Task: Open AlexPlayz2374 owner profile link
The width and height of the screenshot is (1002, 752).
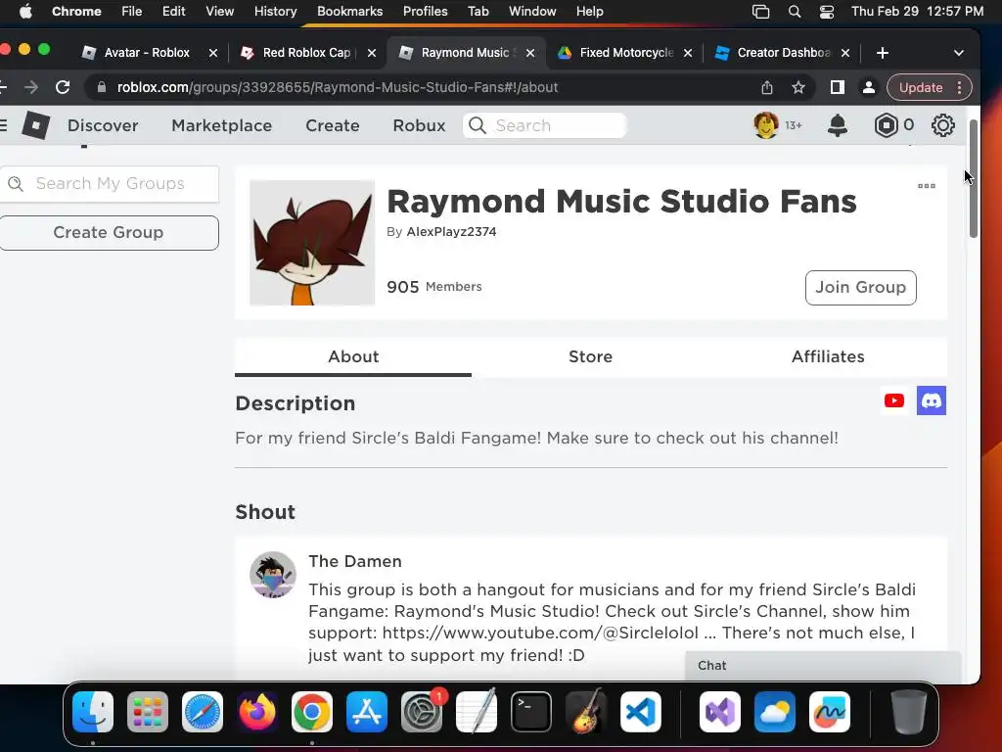Action: coord(451,231)
